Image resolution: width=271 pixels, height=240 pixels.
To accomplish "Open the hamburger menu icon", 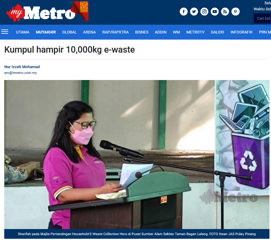I will 5,32.
